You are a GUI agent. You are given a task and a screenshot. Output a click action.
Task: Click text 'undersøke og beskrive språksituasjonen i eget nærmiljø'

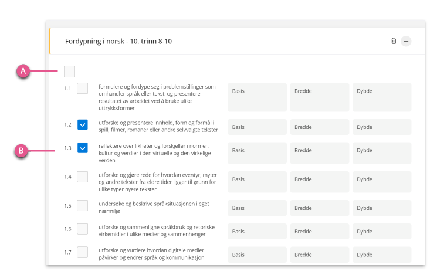coord(154,207)
